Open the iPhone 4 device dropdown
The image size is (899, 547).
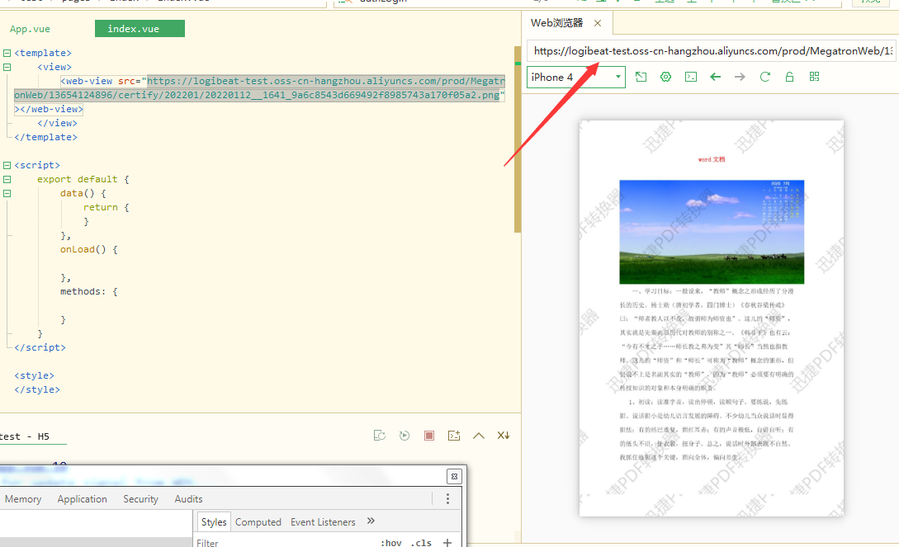pyautogui.click(x=576, y=78)
